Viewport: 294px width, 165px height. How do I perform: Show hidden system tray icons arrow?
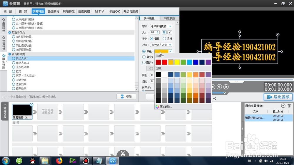(255, 161)
